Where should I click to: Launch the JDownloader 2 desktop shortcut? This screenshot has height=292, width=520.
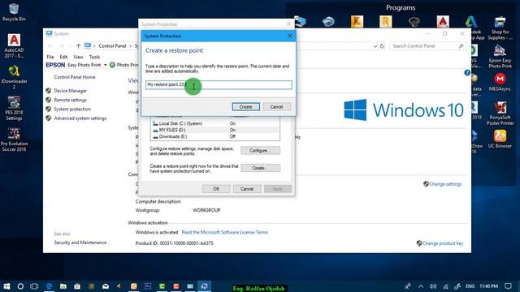coord(14,77)
